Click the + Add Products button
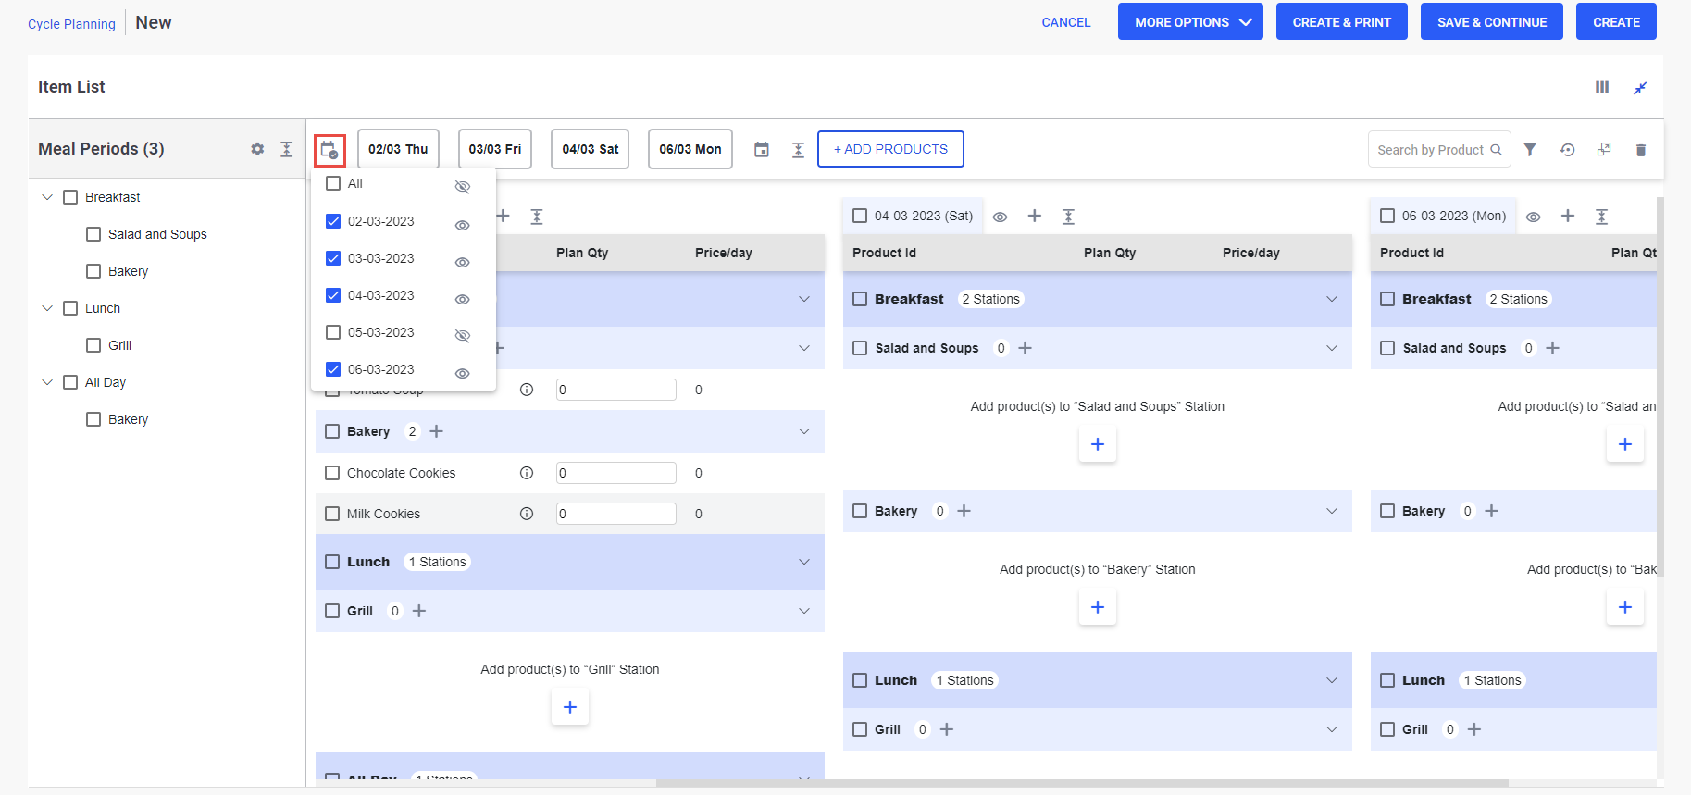The width and height of the screenshot is (1691, 795). (890, 149)
